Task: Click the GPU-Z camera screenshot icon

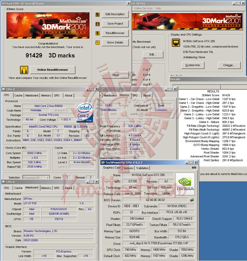Action: pos(194,168)
